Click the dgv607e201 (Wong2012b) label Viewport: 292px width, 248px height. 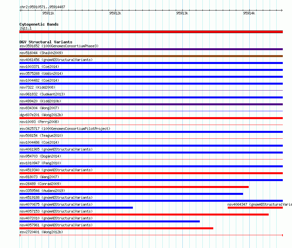[x=41, y=115]
